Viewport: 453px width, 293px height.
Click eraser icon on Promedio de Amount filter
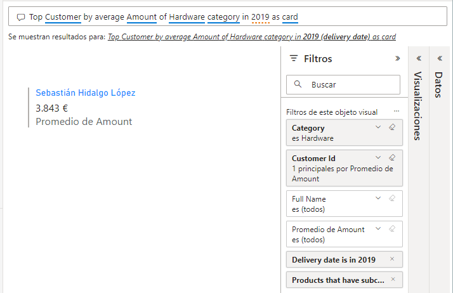[391, 229]
